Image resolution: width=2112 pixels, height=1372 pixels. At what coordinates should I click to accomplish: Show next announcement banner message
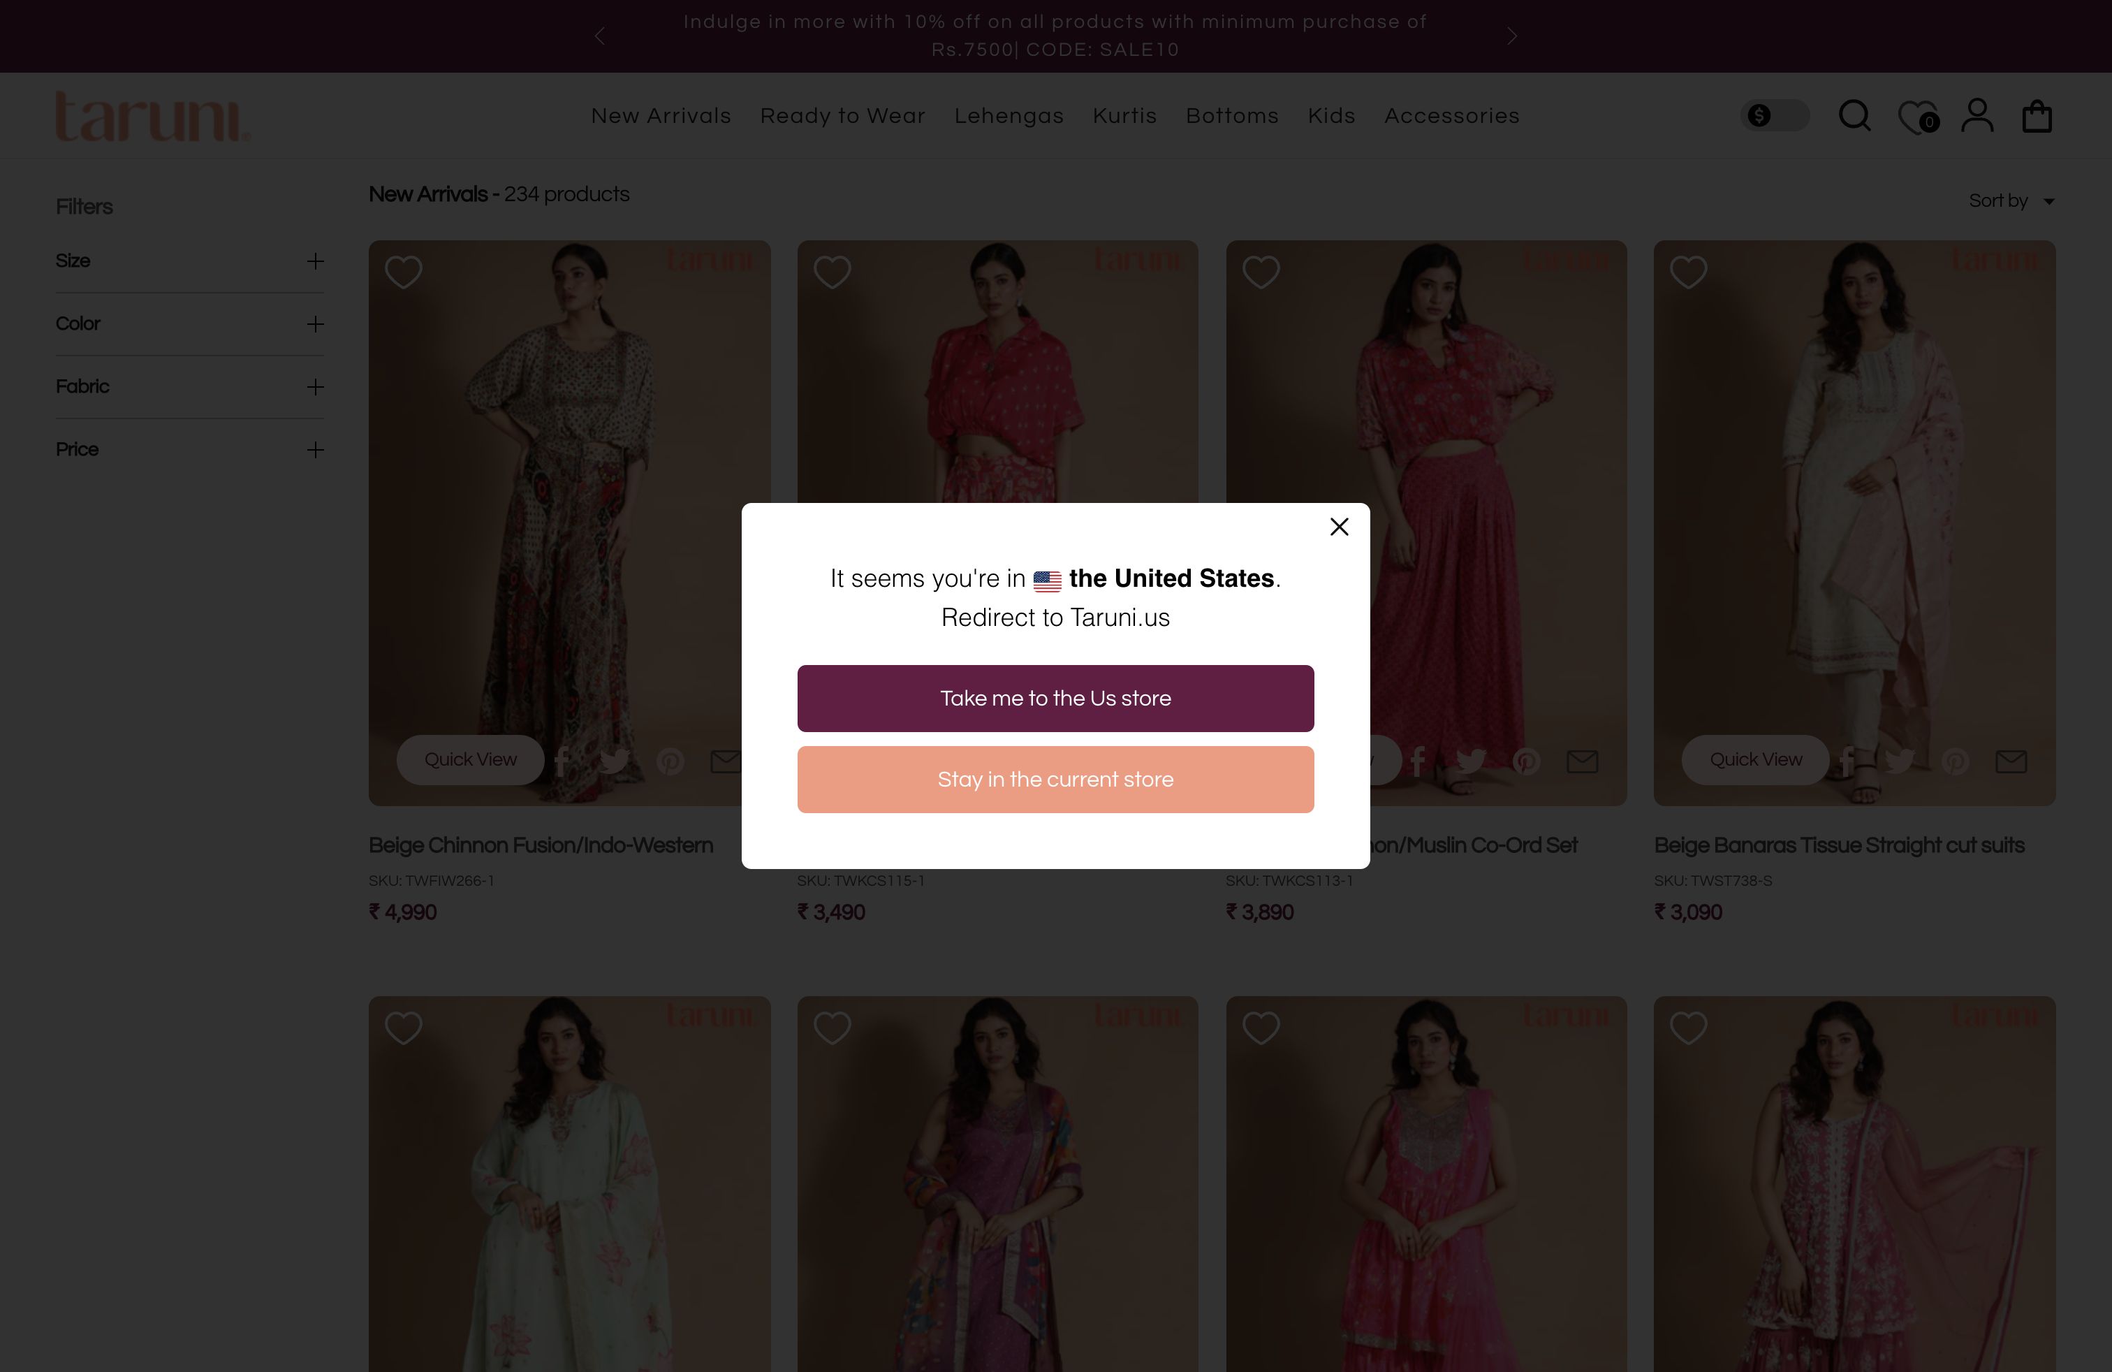click(1512, 36)
